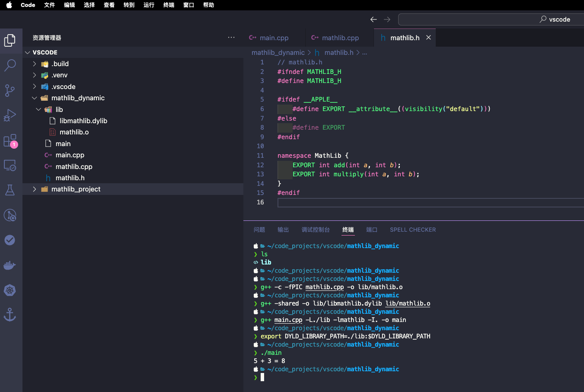The height and width of the screenshot is (392, 584).
Task: Collapse the mathlib_dynamic folder
Action: click(35, 98)
